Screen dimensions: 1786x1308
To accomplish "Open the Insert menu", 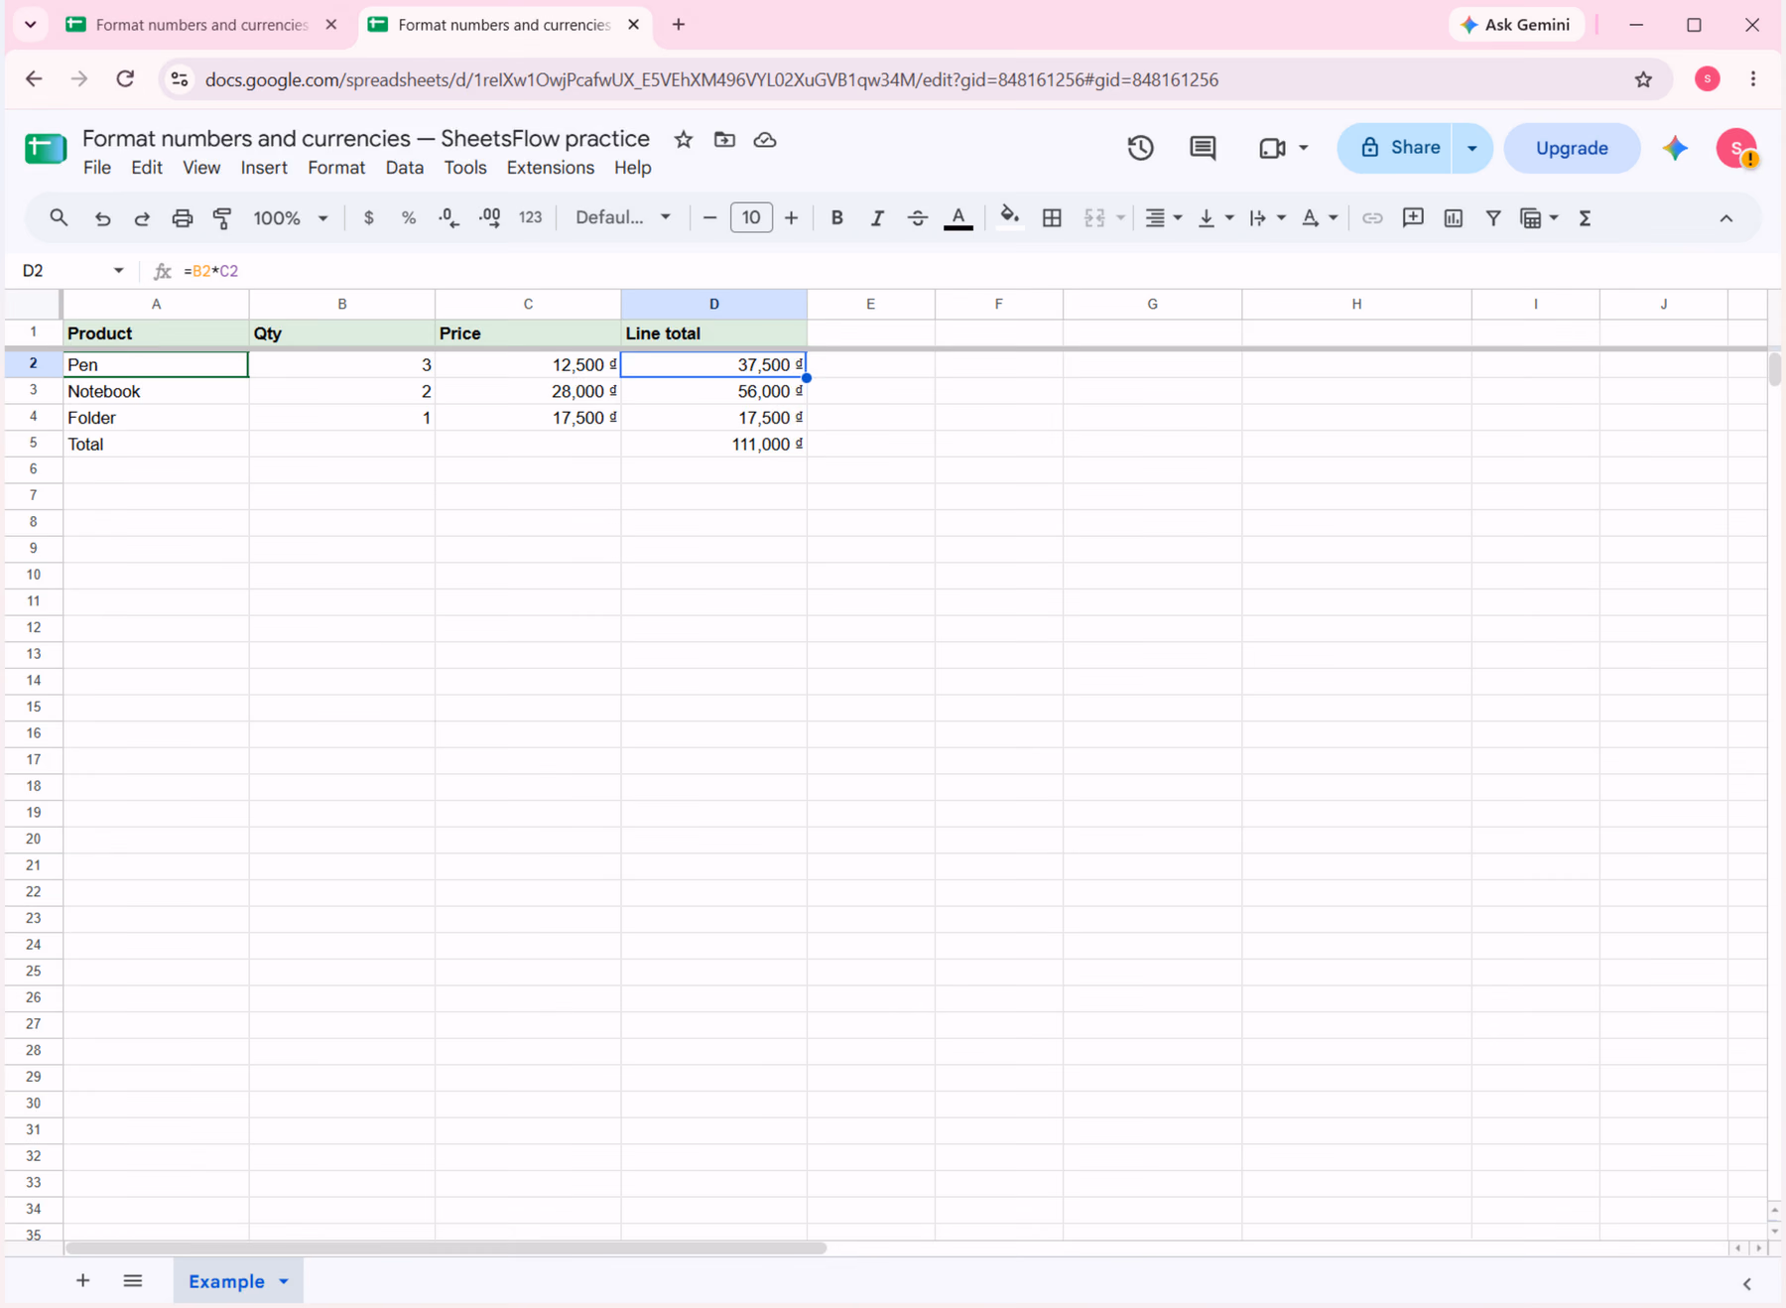I will tap(264, 168).
